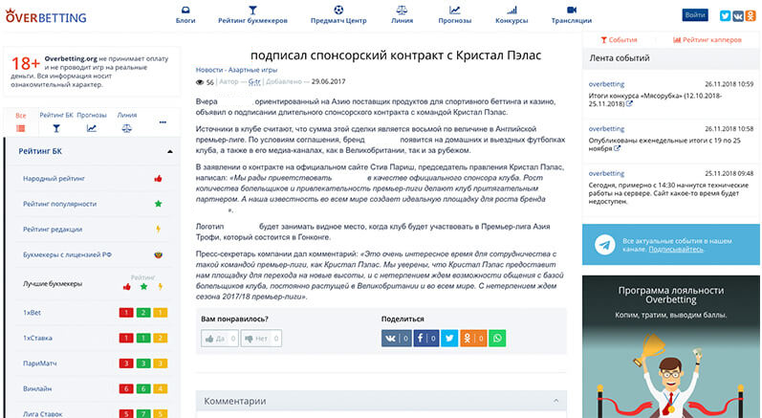Viewport: 762px width, 418px height.
Task: Sort Лучшие букмекеры by green star rating
Action: tap(143, 287)
